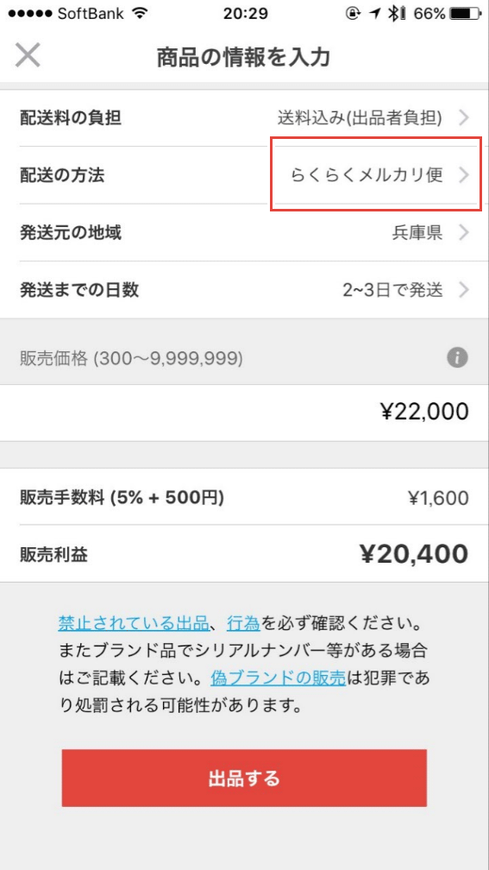Tap the location arrow status icon

376,14
